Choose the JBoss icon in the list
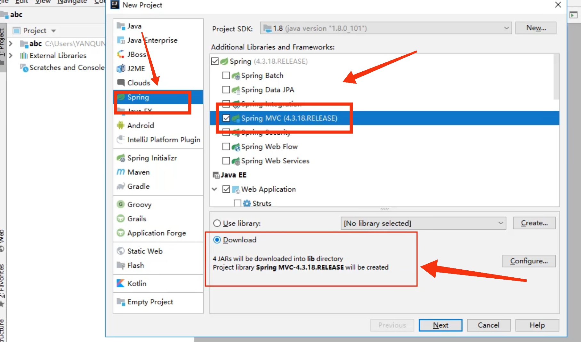The image size is (581, 342). coord(121,54)
